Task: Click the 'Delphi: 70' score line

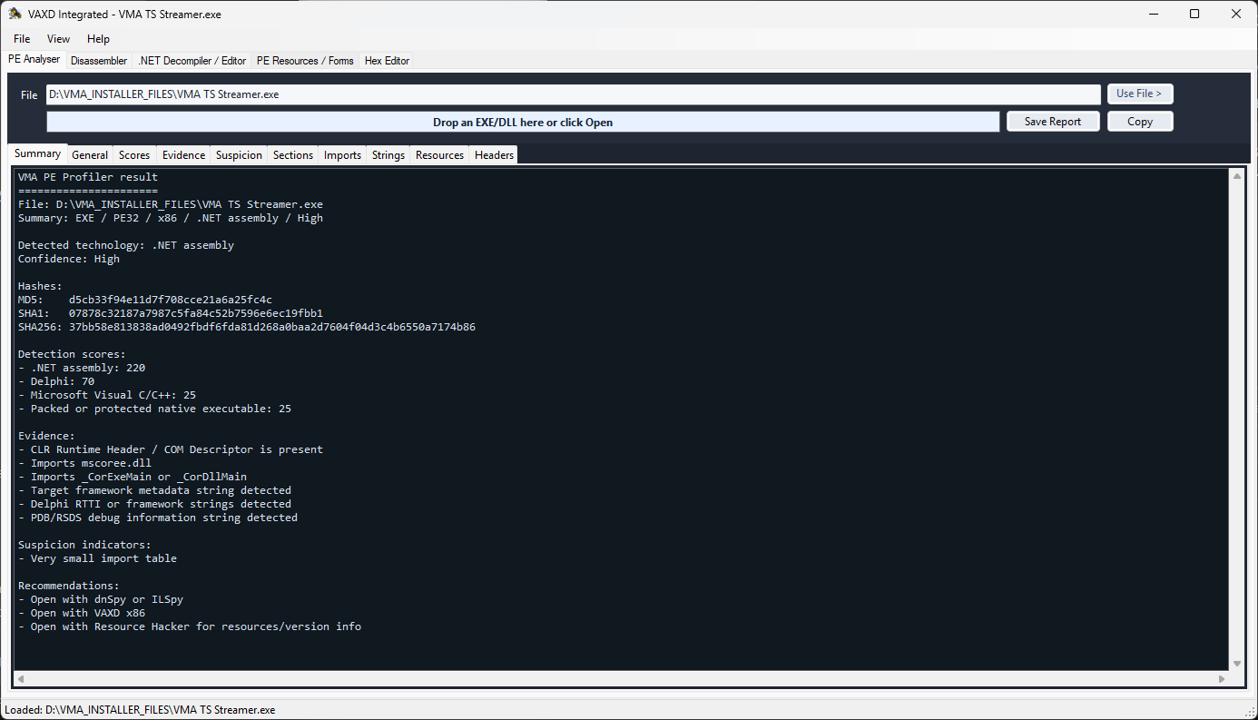Action: coord(56,381)
